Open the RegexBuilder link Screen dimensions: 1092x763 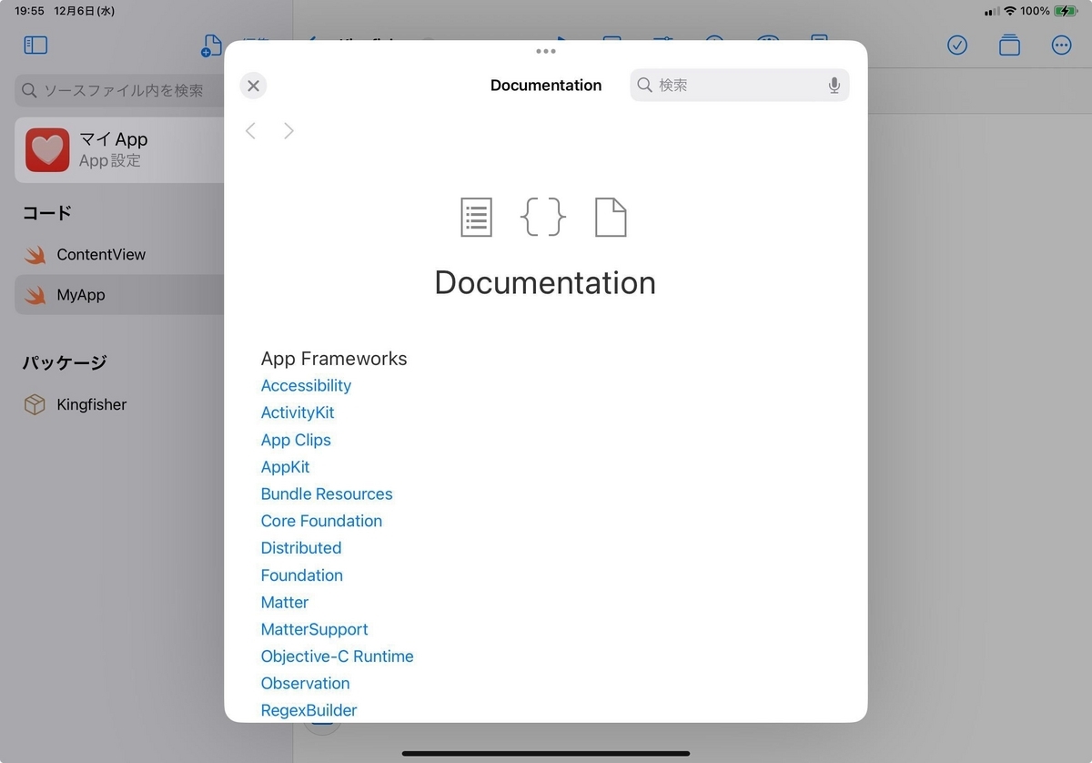pos(308,710)
